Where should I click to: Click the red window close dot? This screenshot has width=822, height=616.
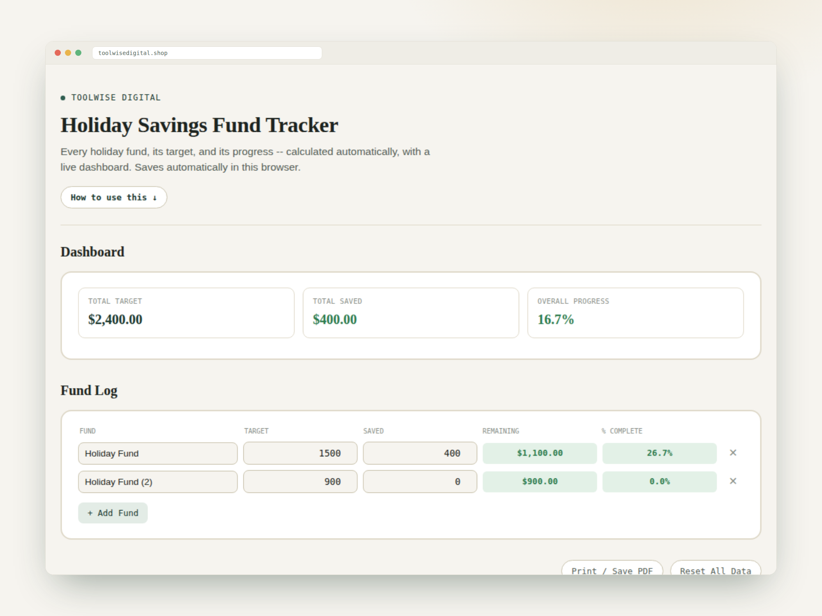tap(58, 53)
